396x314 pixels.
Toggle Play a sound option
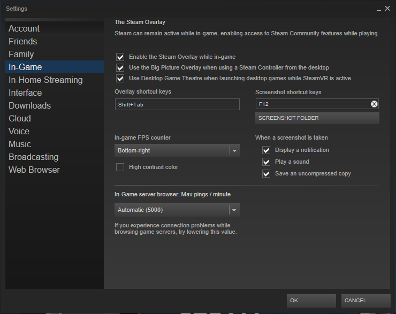pos(266,162)
